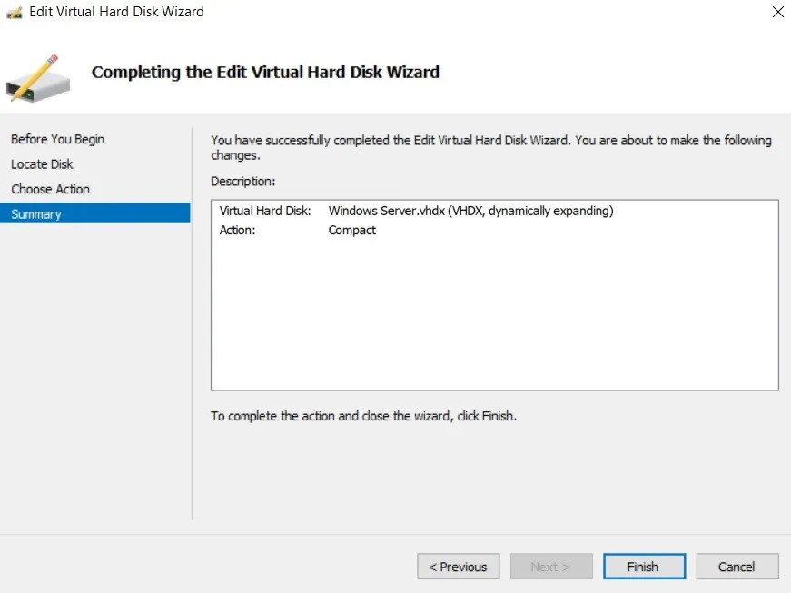Image resolution: width=791 pixels, height=593 pixels.
Task: Click the greyed-out Next button
Action: 550,567
